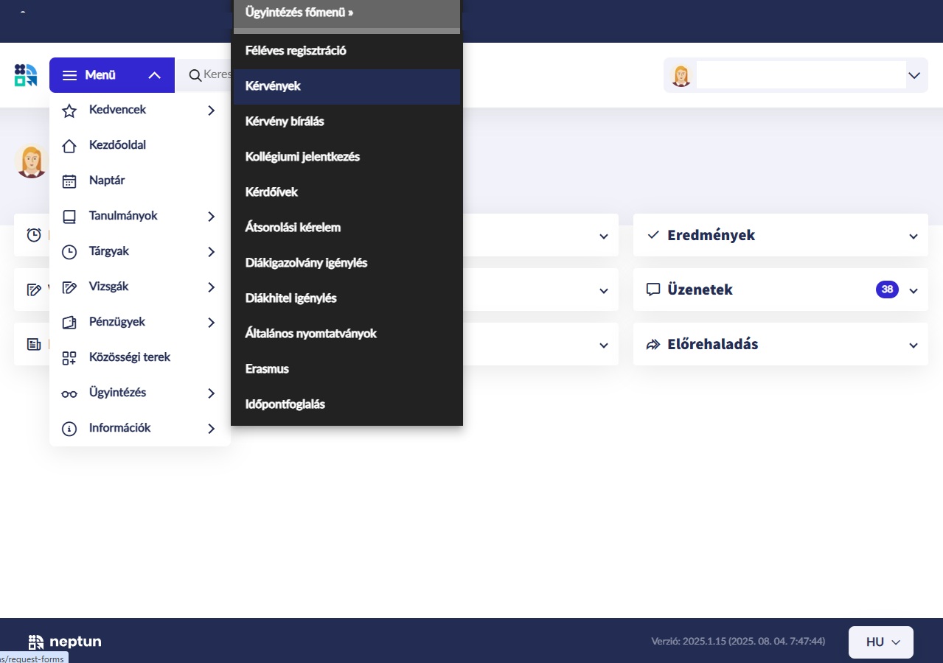943x663 pixels.
Task: Open Ügyintézés főmenü link
Action: 299,13
